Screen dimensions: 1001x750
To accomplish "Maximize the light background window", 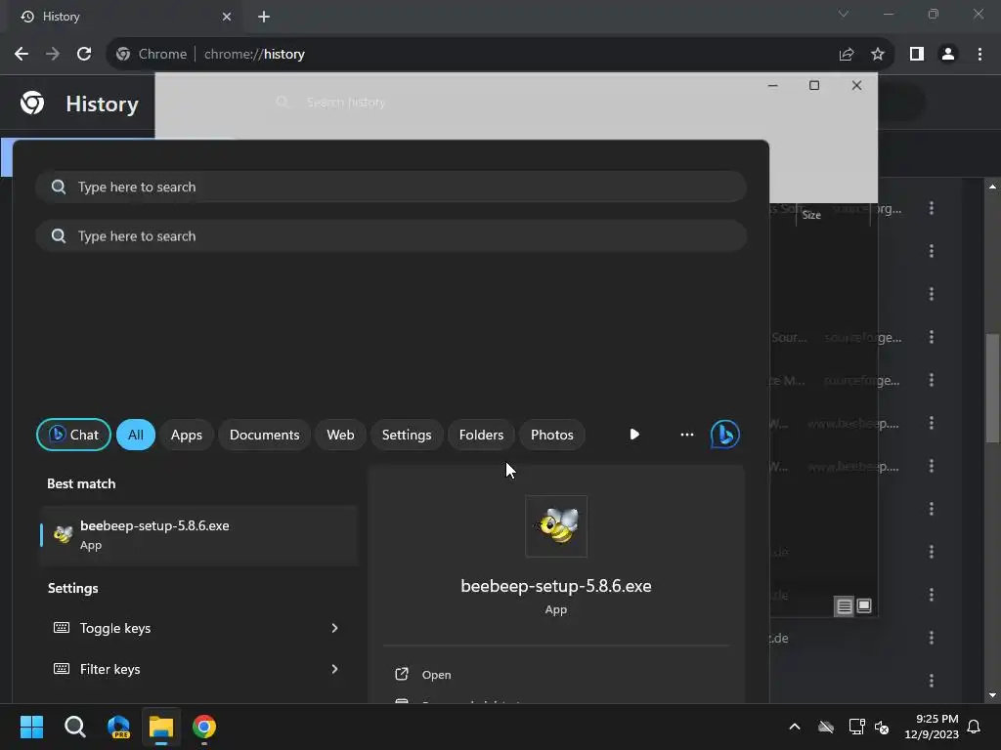I will [x=814, y=86].
